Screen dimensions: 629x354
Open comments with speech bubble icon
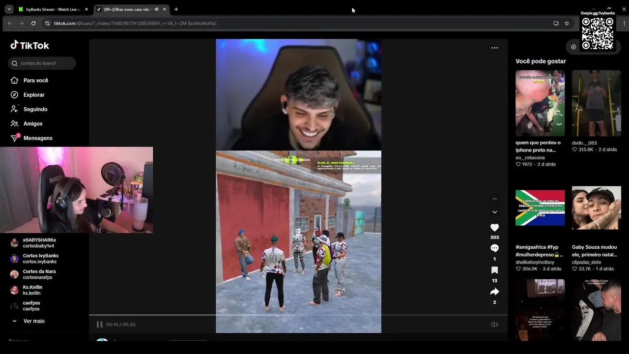pyautogui.click(x=494, y=248)
